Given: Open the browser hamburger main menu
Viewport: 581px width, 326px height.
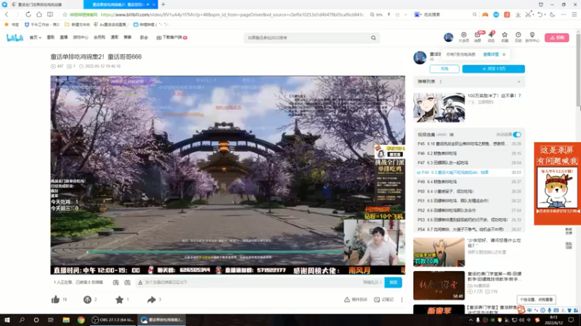Looking at the screenshot, I should pos(574,14).
